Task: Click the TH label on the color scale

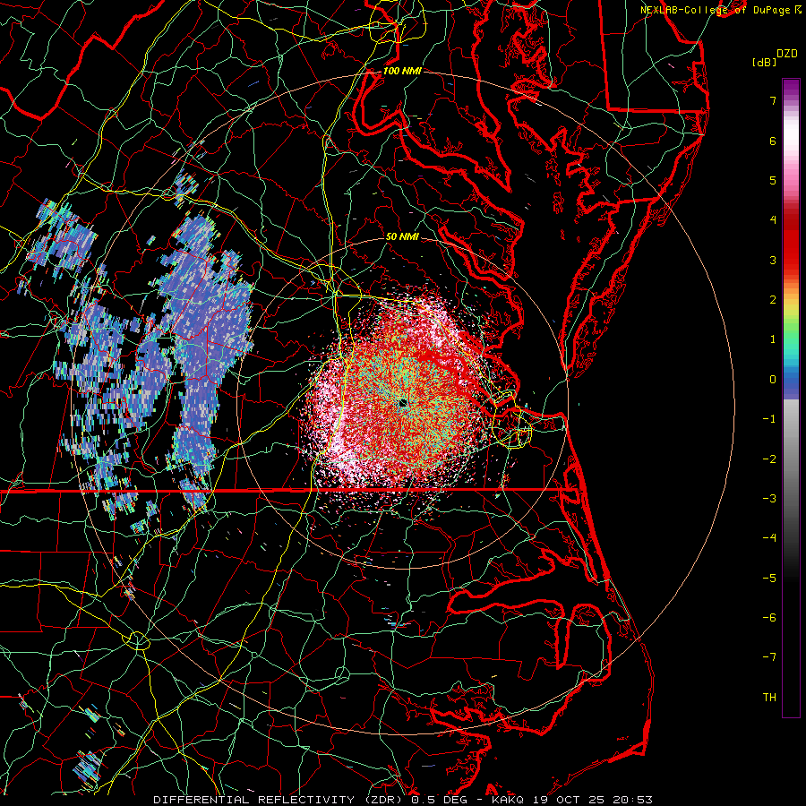Action: (x=769, y=697)
